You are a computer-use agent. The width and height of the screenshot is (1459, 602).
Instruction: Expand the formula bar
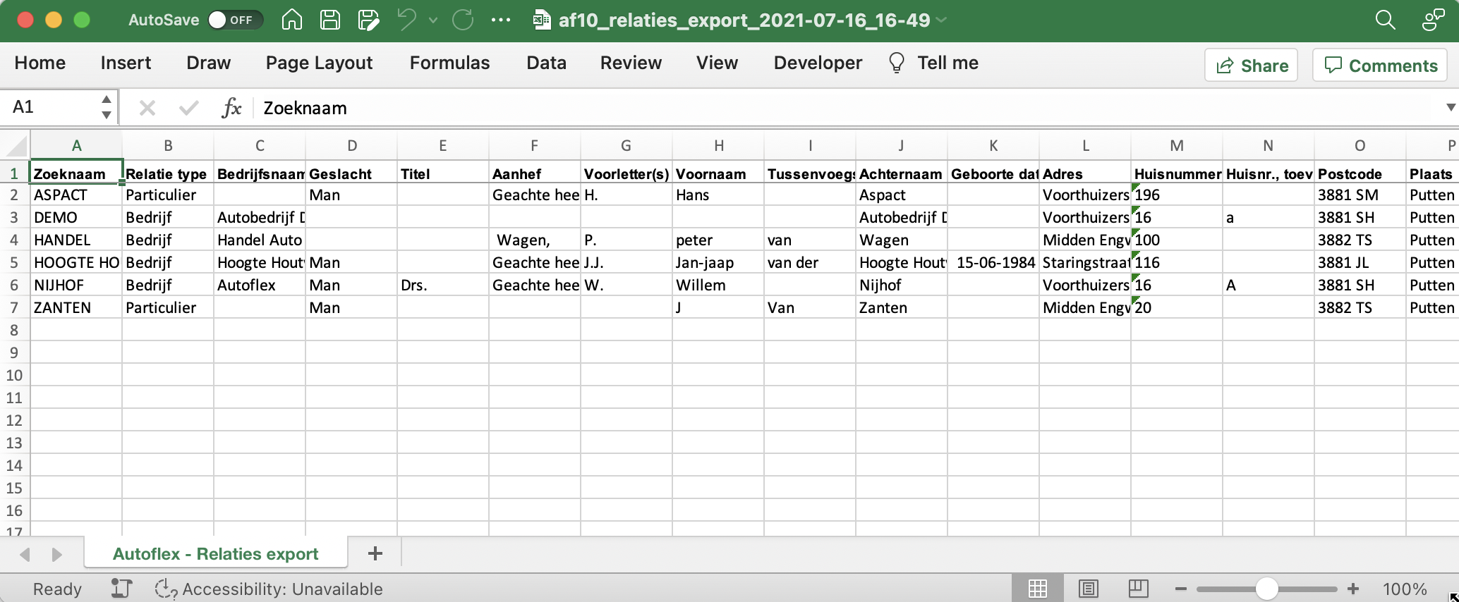pyautogui.click(x=1451, y=108)
